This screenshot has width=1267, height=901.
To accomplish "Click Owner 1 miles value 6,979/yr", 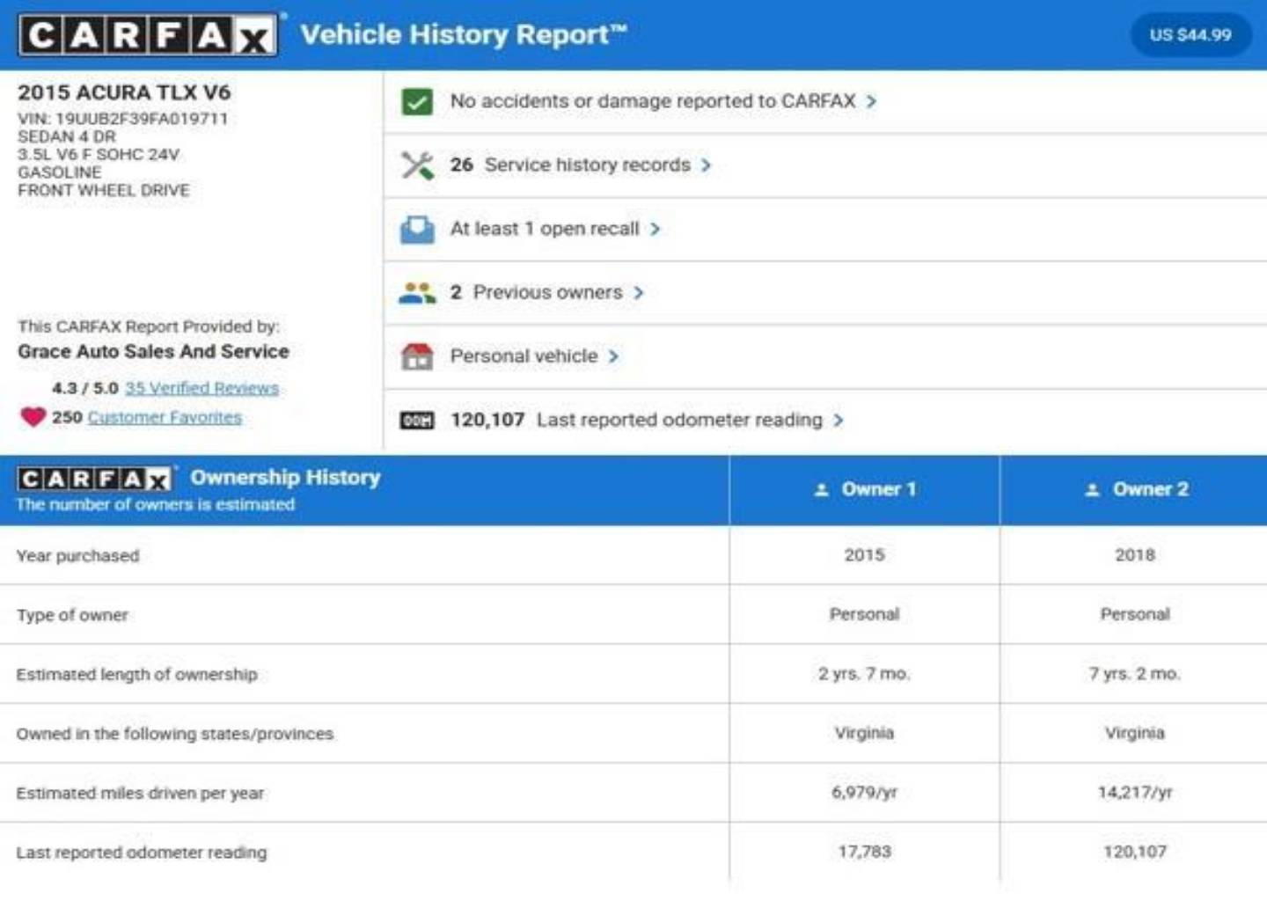I will [865, 793].
